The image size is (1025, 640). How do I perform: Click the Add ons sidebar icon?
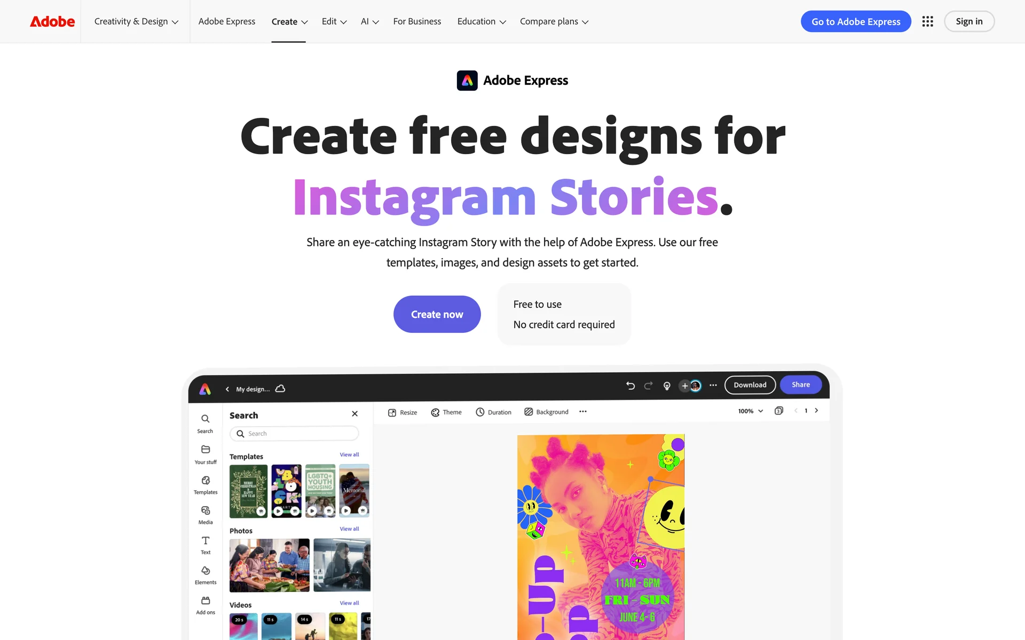pyautogui.click(x=206, y=605)
